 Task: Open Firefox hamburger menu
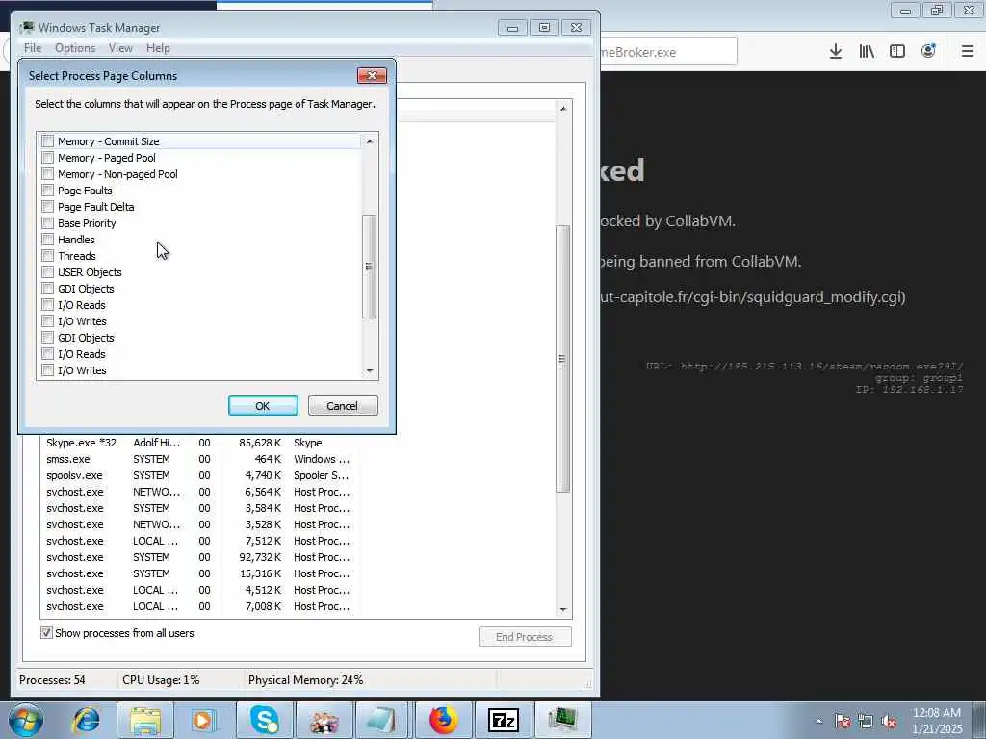coord(968,52)
